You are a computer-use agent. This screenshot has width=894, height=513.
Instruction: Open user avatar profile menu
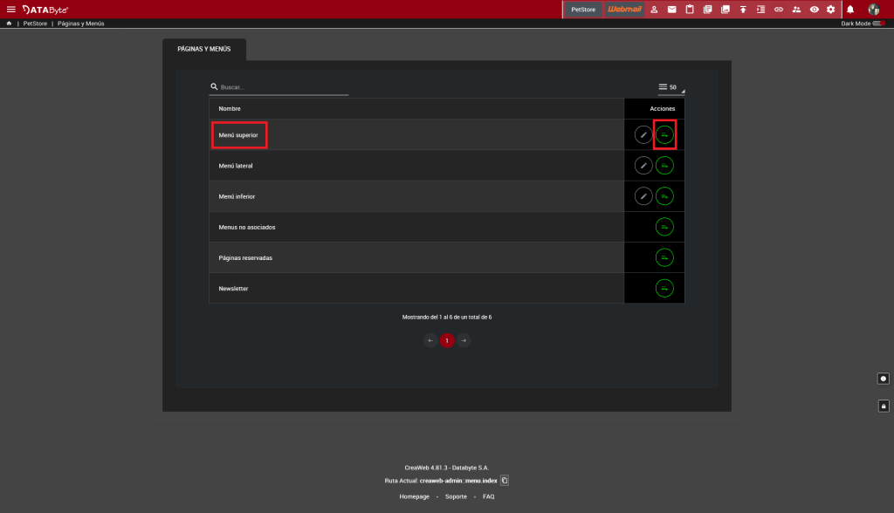(x=873, y=10)
